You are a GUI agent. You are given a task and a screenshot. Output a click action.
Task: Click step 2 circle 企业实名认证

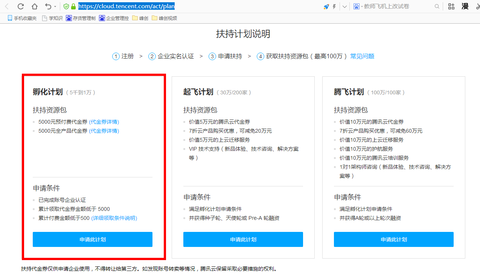click(x=152, y=56)
